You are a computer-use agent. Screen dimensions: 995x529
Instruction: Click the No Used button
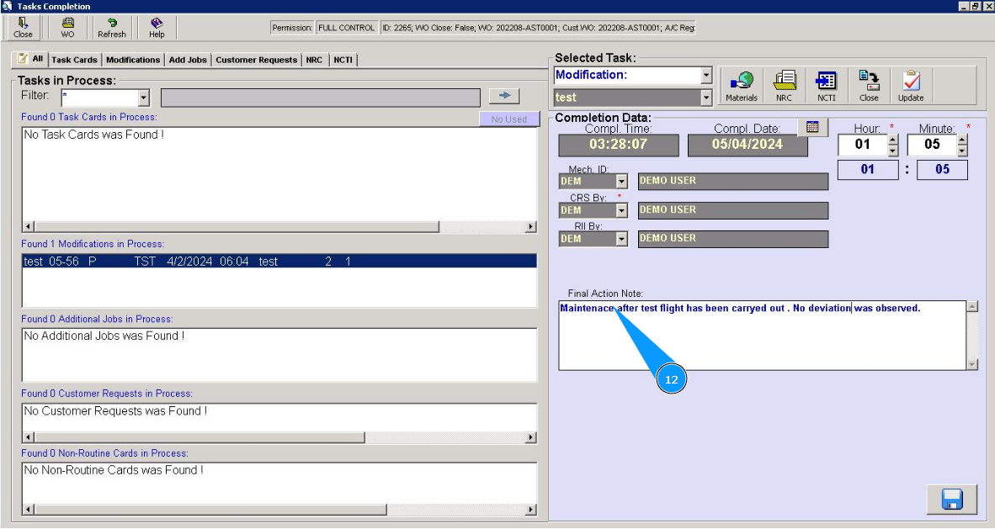(x=509, y=119)
